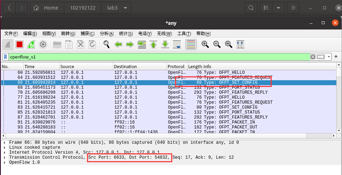Expand Internet Protocol Version 4 row

click(x=5, y=153)
